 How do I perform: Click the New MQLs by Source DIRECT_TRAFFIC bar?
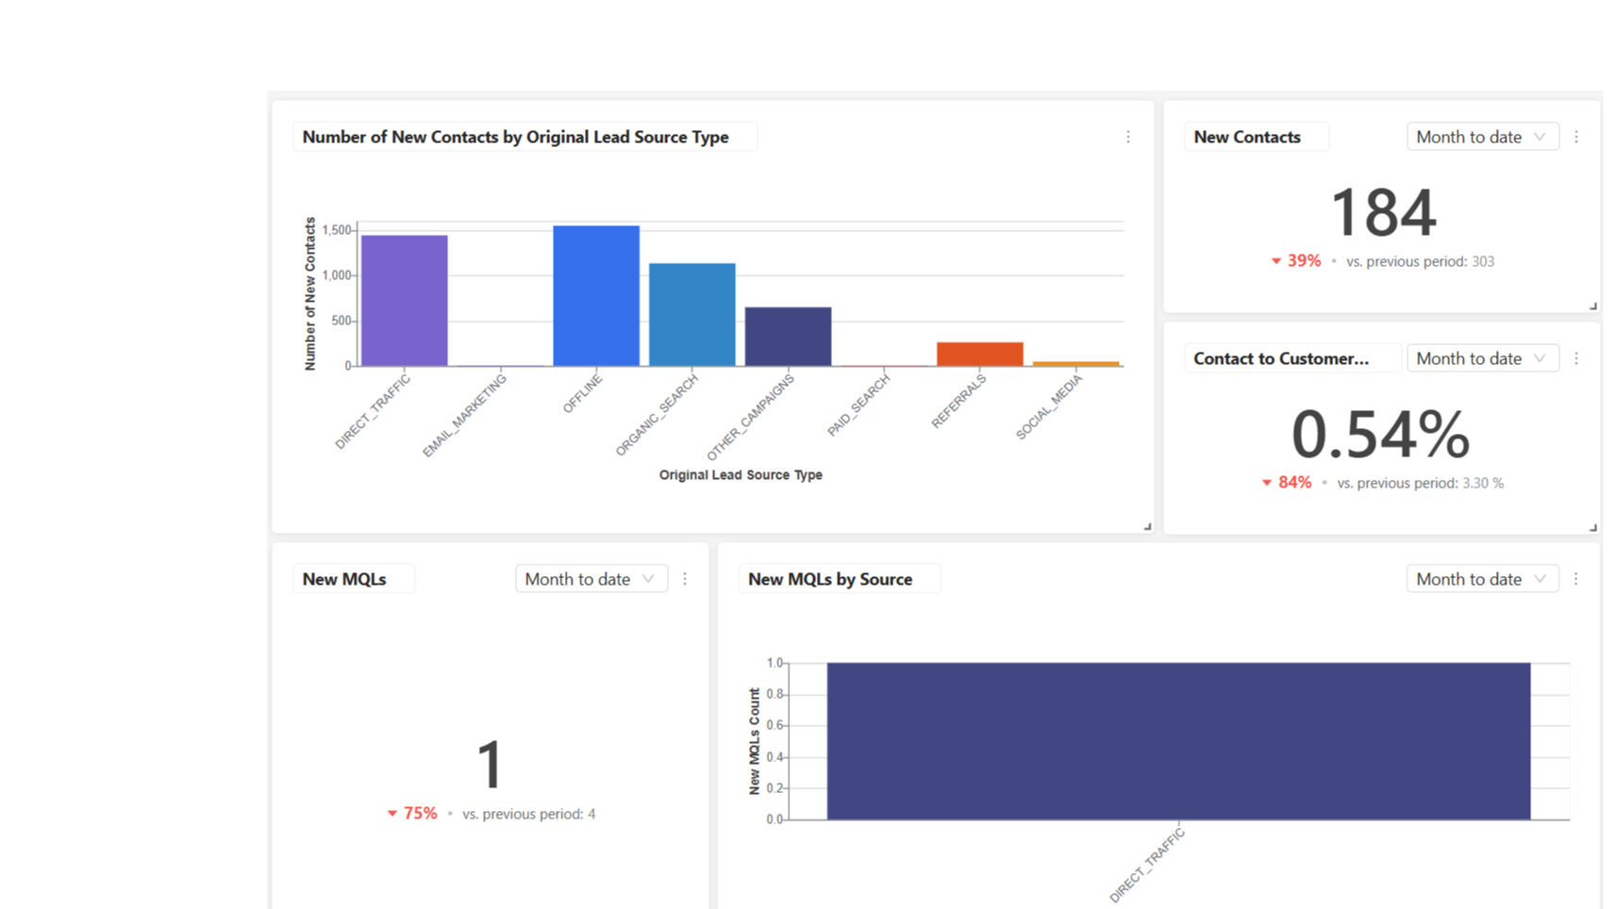coord(1177,741)
